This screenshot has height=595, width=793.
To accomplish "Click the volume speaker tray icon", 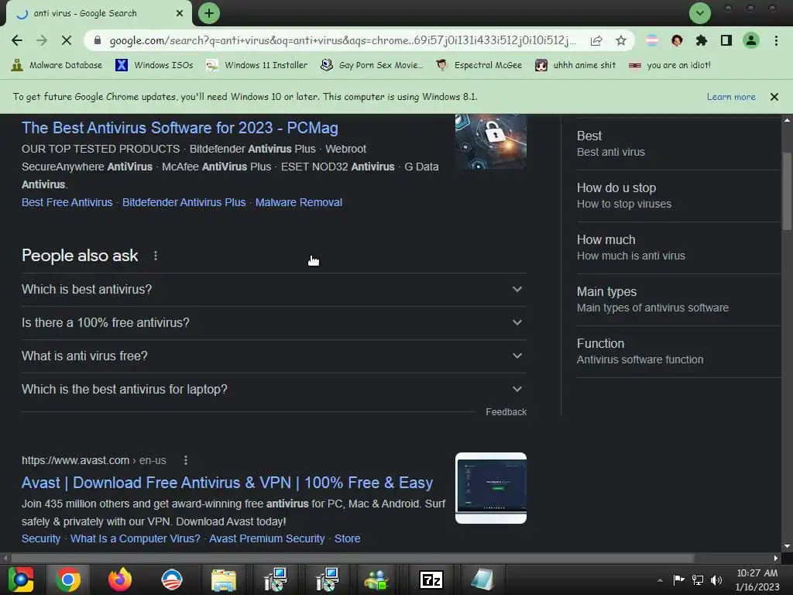I will coord(716,580).
